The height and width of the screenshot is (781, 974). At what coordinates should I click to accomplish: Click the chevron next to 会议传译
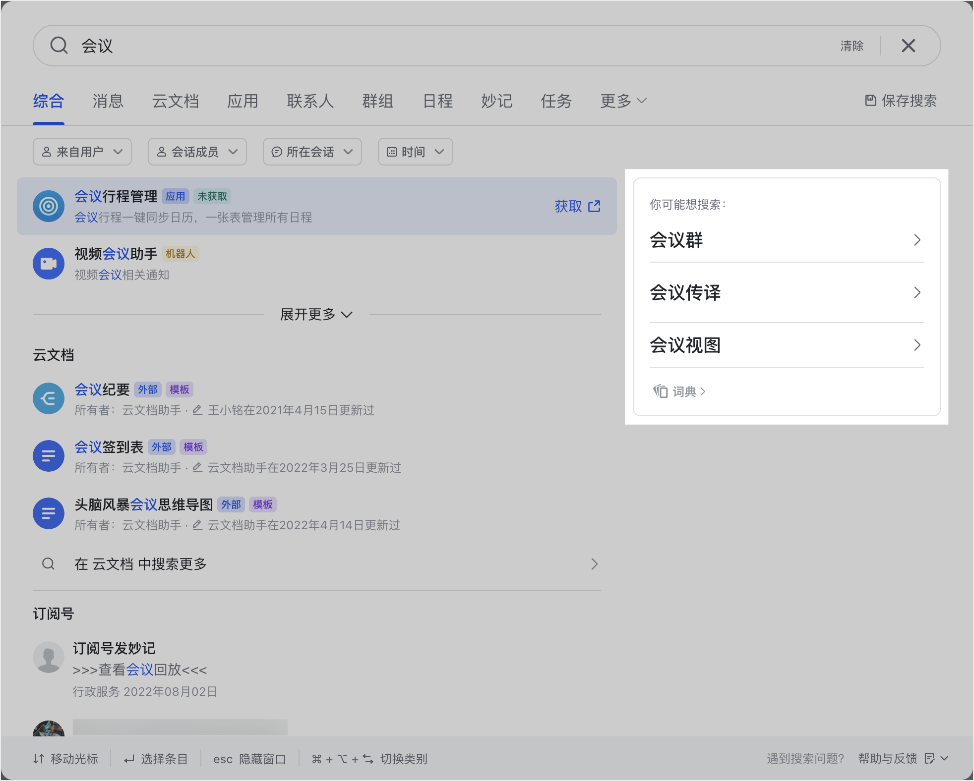pyautogui.click(x=917, y=292)
